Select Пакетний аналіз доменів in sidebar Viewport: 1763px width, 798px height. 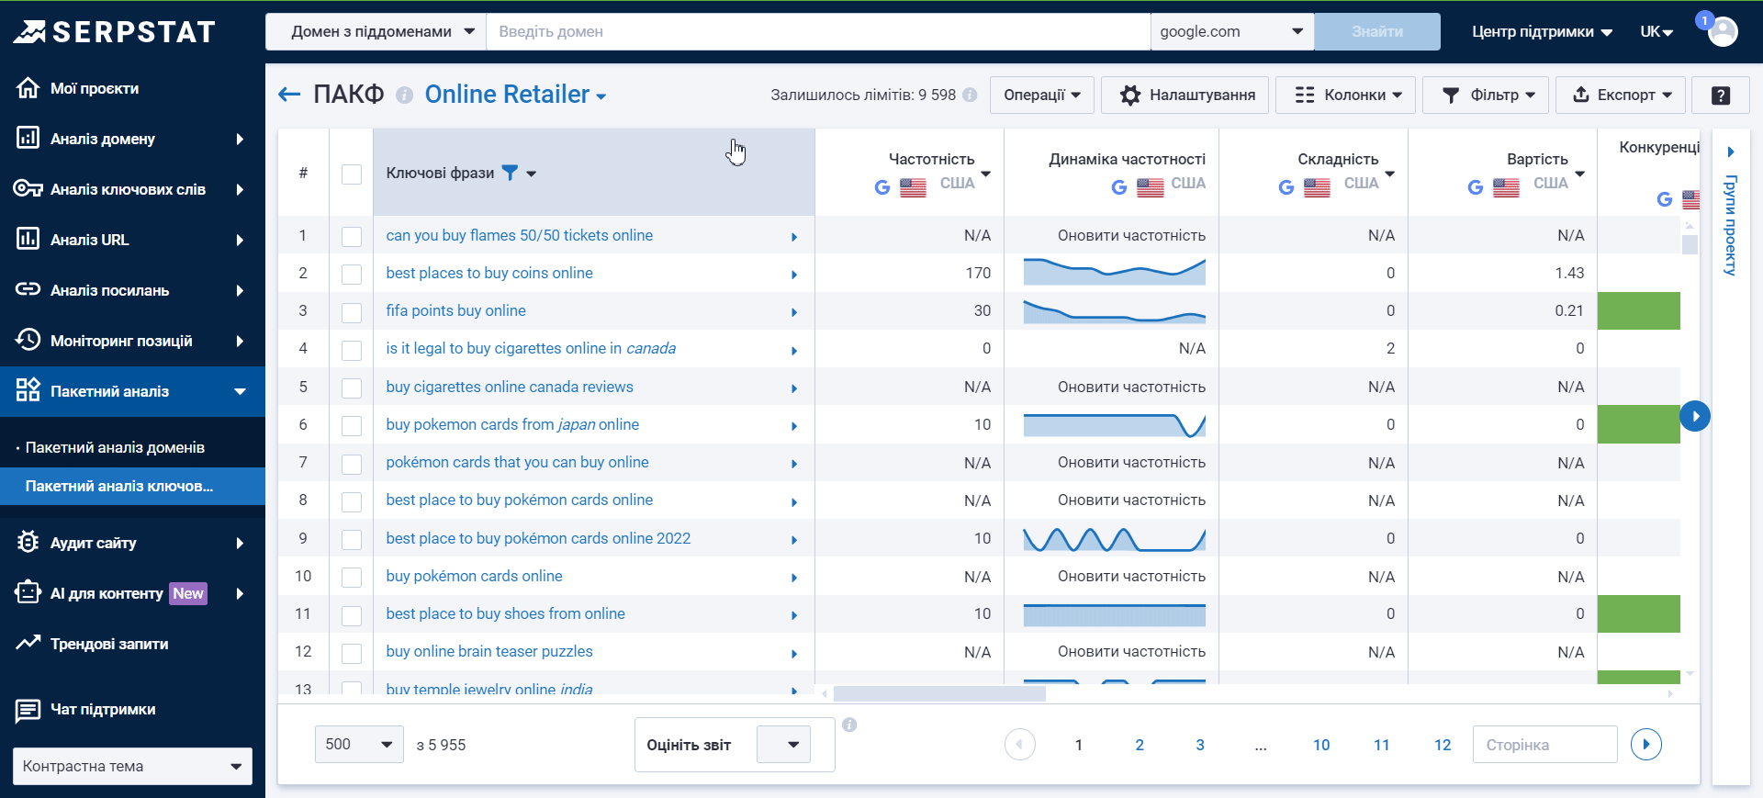pyautogui.click(x=115, y=447)
